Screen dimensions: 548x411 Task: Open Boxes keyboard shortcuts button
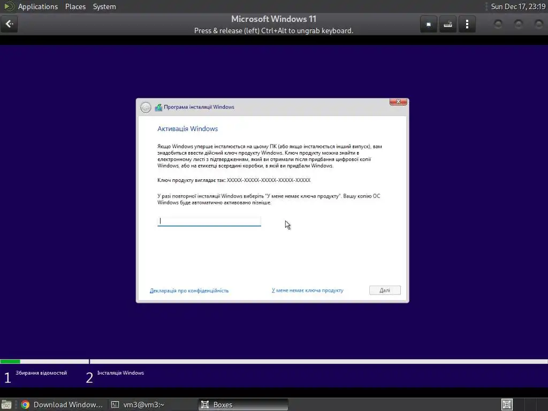click(x=448, y=25)
